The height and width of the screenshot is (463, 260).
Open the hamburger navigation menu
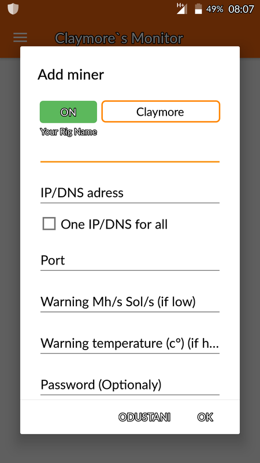click(20, 38)
